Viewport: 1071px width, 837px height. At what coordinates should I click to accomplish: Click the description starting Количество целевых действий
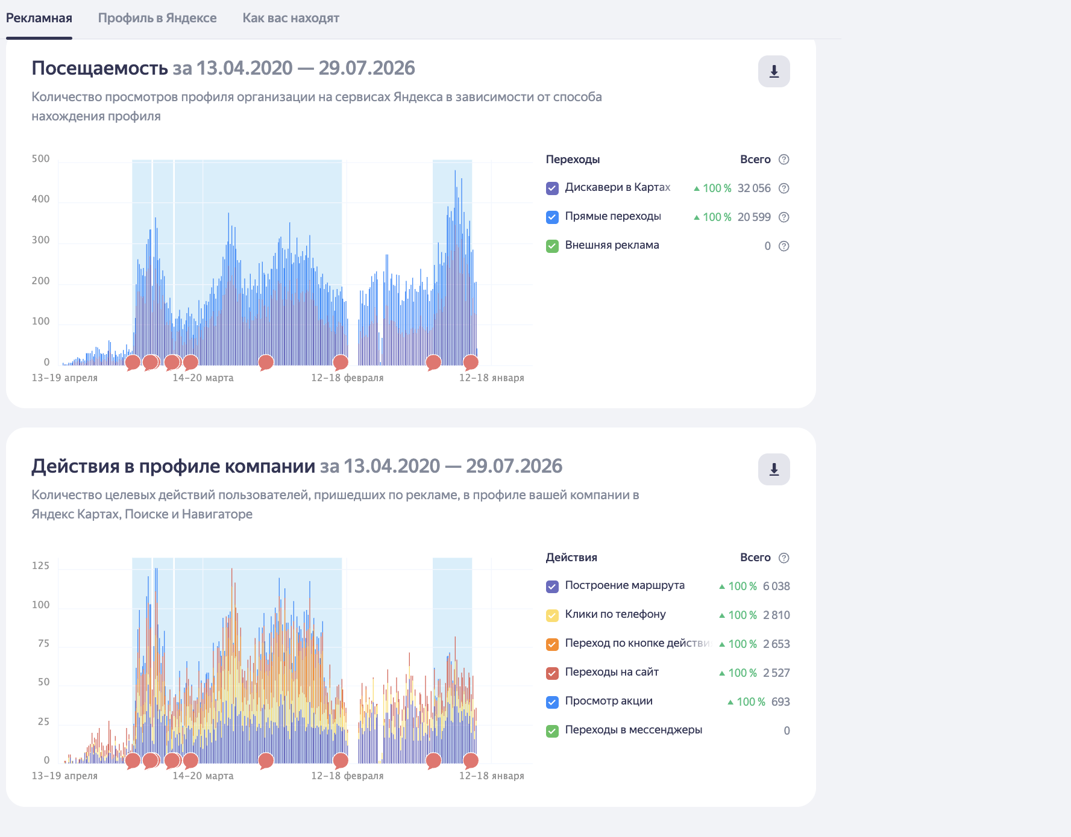click(335, 505)
